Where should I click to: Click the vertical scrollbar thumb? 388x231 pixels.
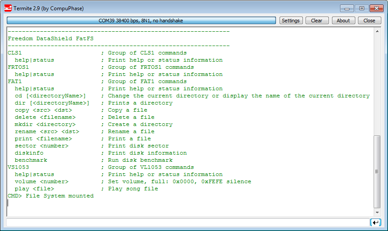click(377, 172)
